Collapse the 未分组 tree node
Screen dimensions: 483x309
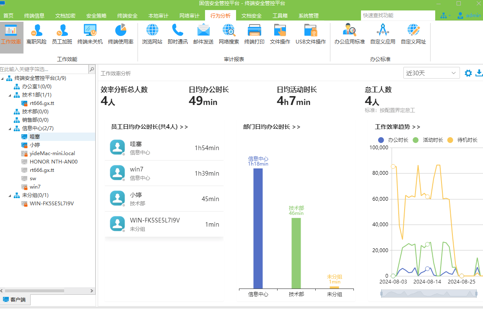[x=10, y=196]
